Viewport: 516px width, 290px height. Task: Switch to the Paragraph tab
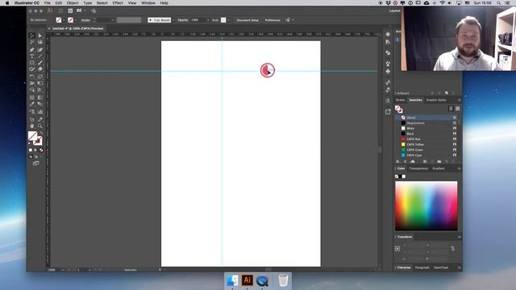point(422,267)
